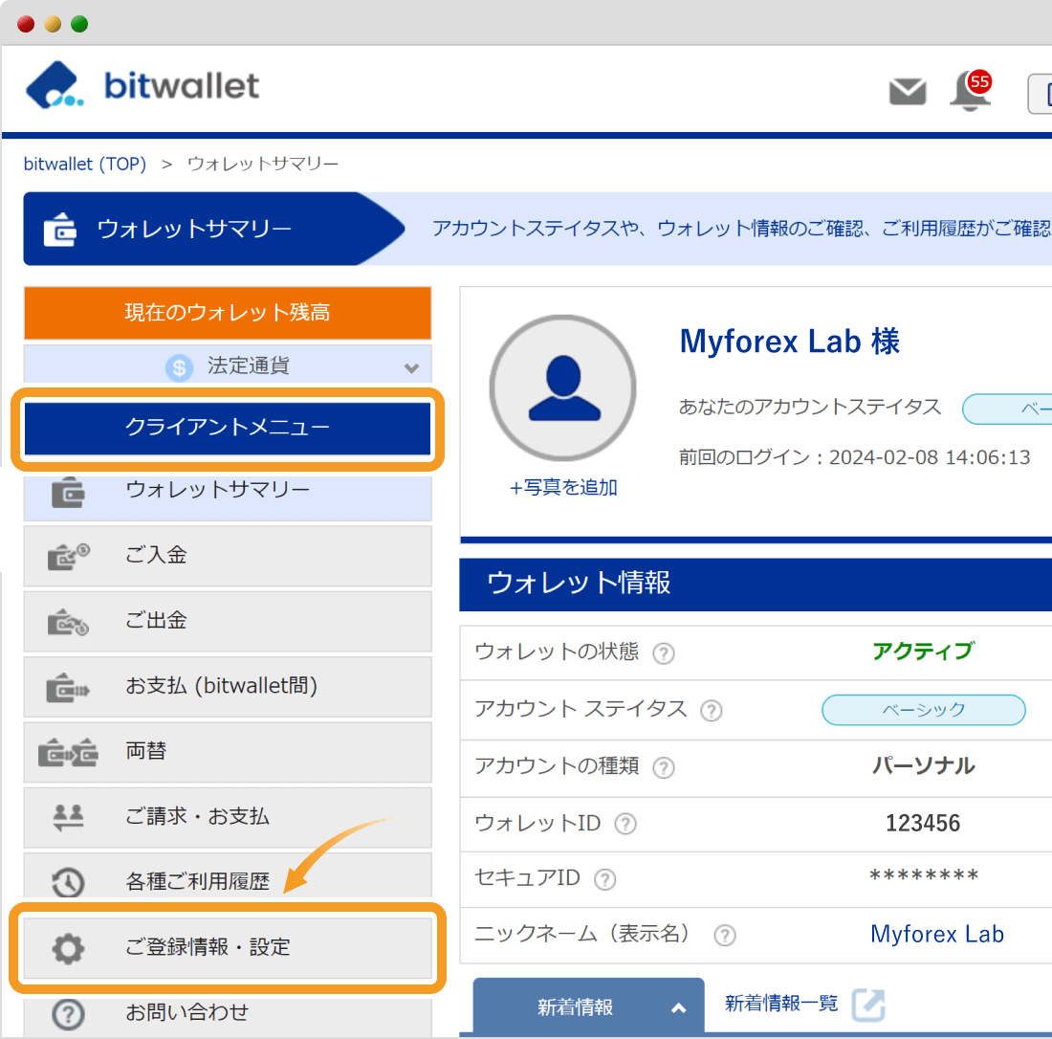Click the 各種ご利用履歴 history clock icon

point(68,883)
